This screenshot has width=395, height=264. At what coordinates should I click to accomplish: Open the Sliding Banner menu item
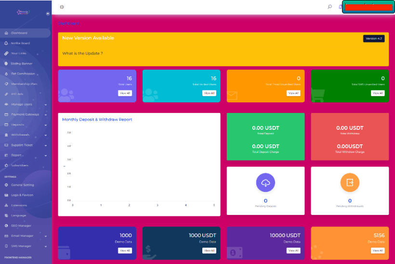(21, 63)
